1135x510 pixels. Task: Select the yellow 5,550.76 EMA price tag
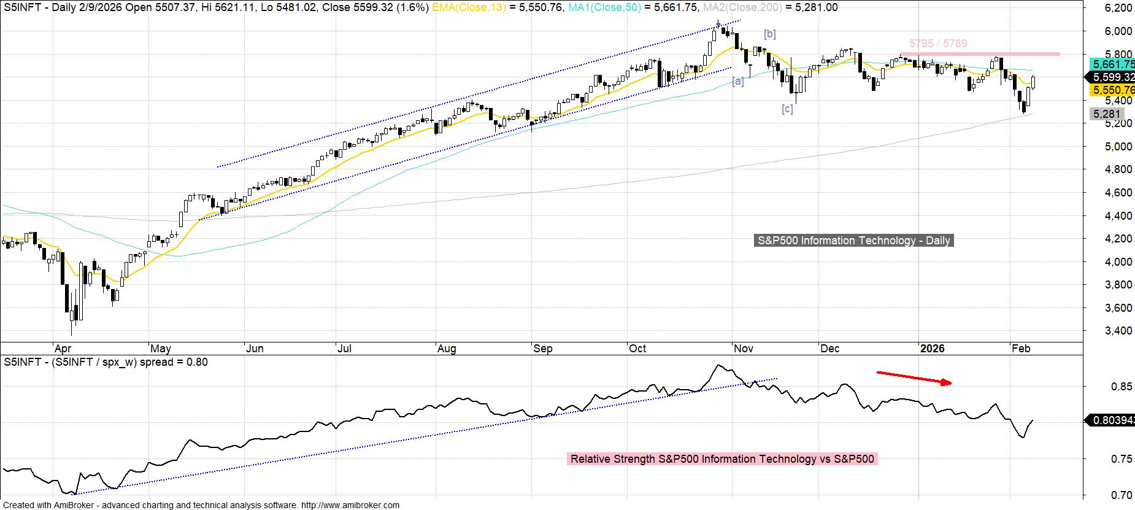1112,90
